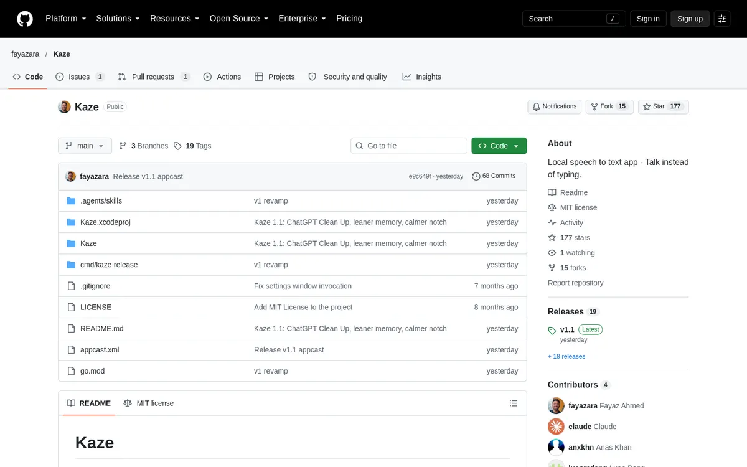Open the MIT license link in About
This screenshot has height=467, width=747.
pos(573,208)
